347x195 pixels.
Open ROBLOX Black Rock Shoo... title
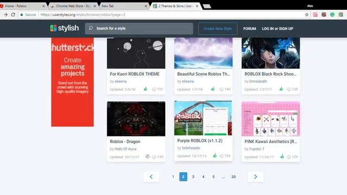[x=271, y=74]
